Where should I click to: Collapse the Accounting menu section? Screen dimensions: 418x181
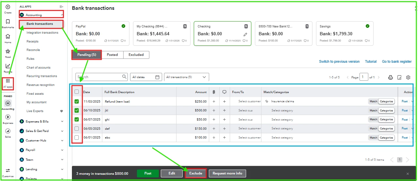[x=62, y=15]
